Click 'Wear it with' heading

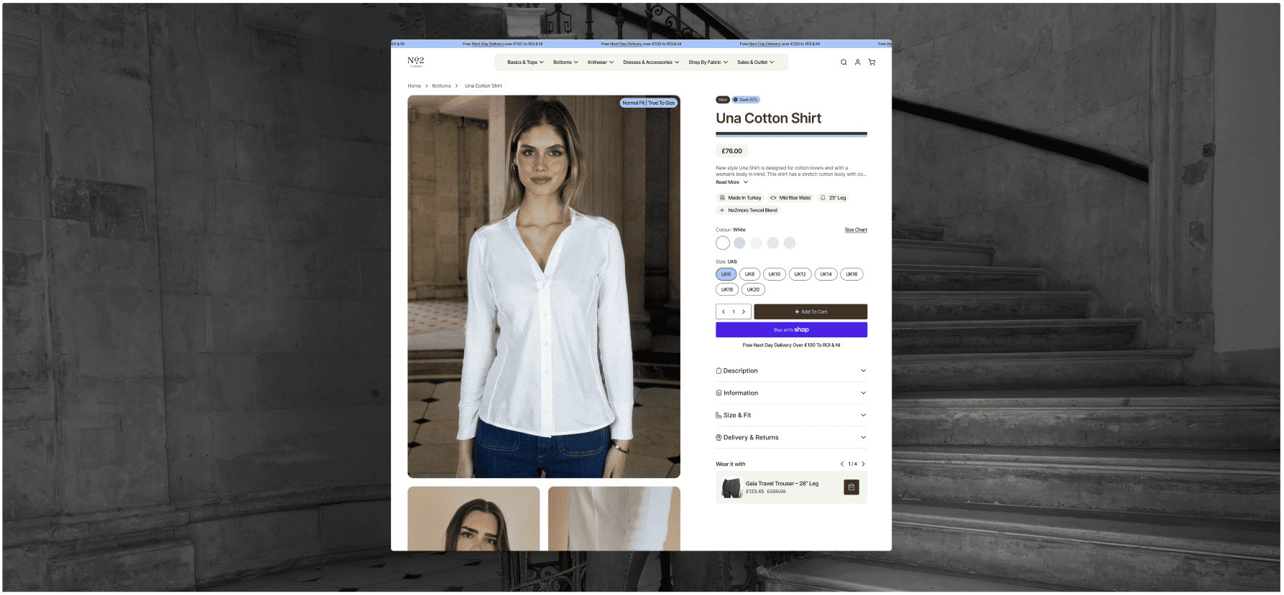point(731,464)
